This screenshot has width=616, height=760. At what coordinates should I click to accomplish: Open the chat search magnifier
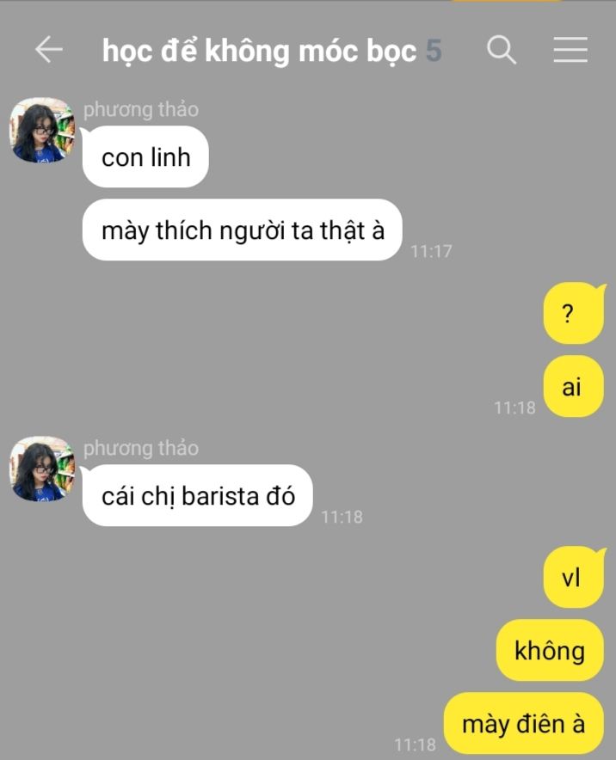[501, 50]
